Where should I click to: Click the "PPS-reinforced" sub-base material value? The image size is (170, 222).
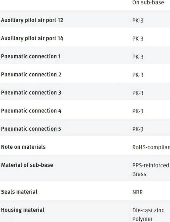150,165
